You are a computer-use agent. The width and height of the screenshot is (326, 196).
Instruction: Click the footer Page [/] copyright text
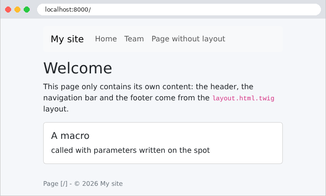click(x=83, y=184)
